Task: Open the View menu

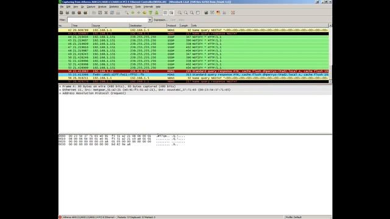Action: pos(76,7)
